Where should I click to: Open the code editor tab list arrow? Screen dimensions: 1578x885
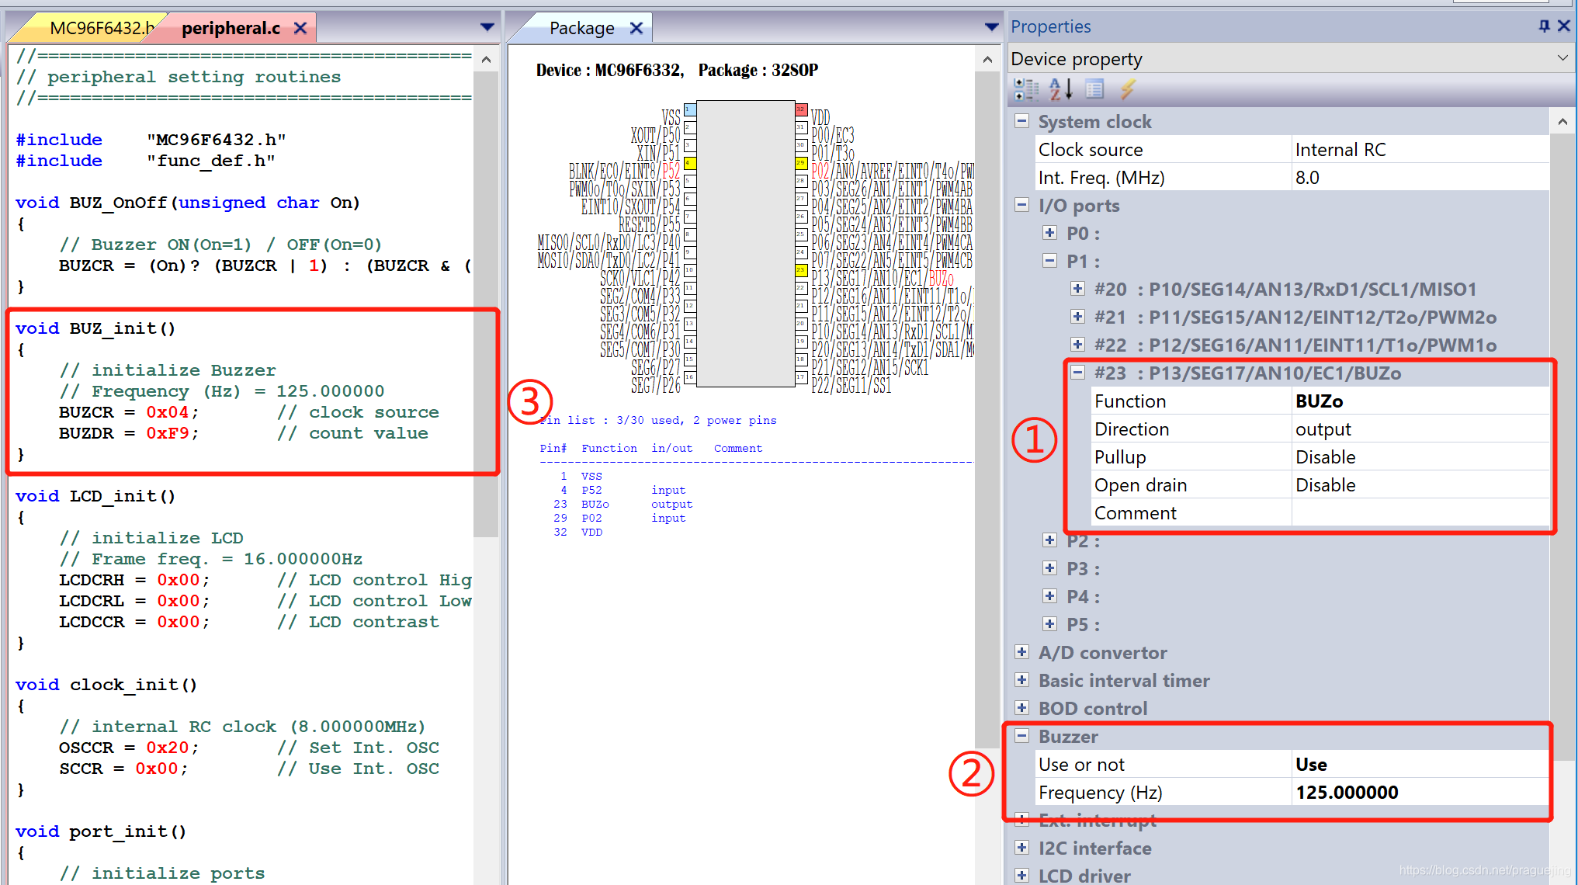coord(487,27)
